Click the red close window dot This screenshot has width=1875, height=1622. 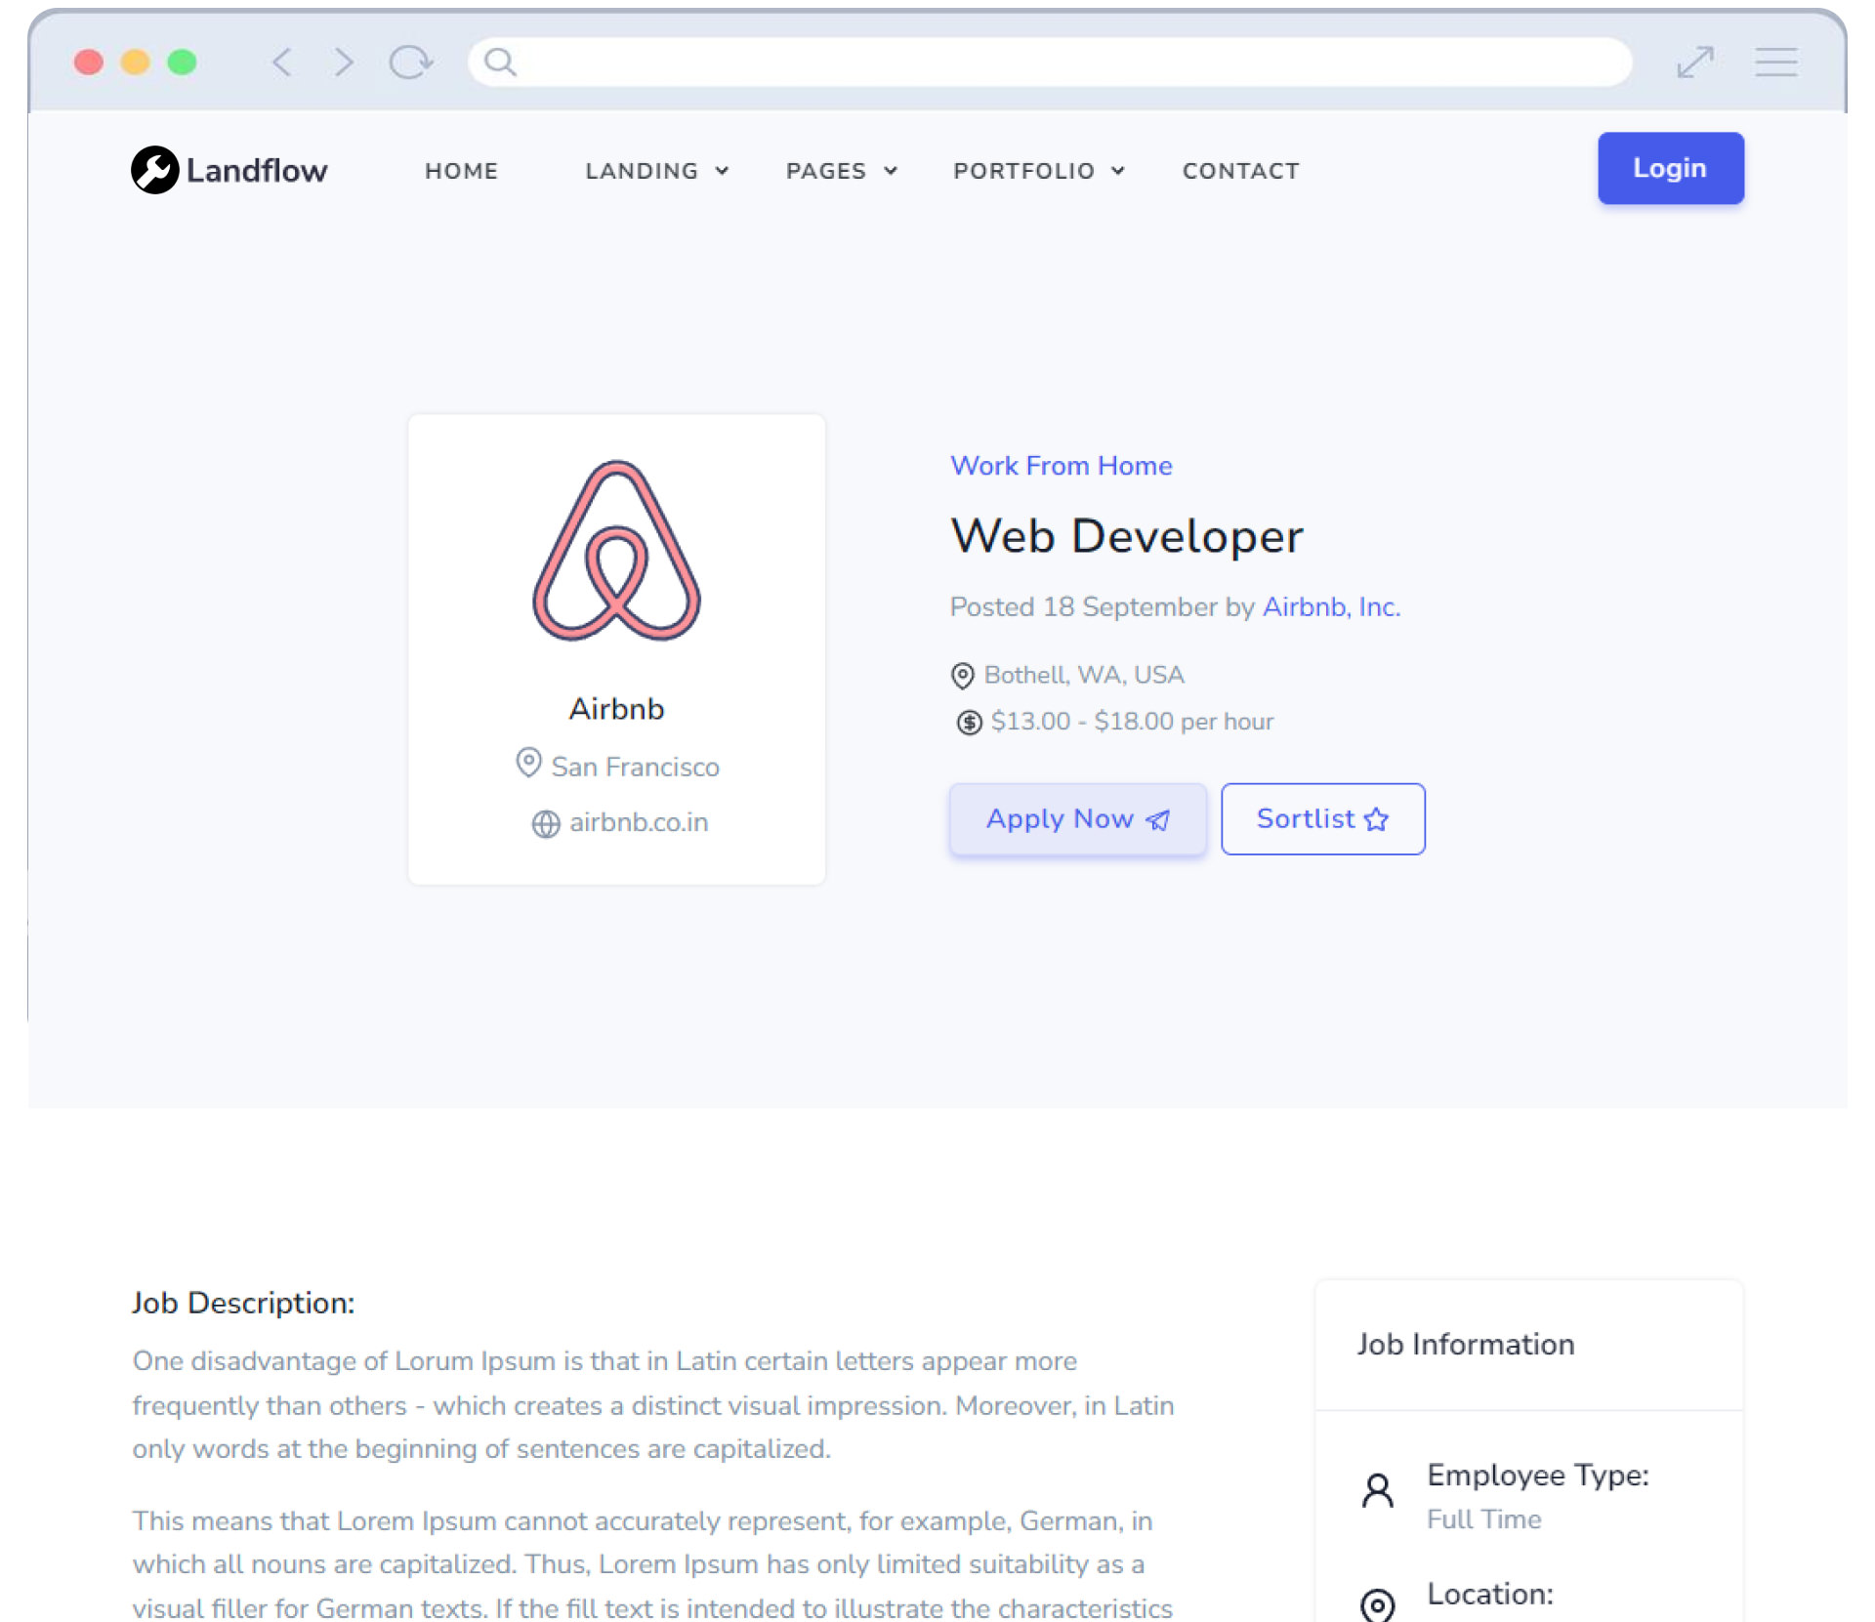coord(89,62)
